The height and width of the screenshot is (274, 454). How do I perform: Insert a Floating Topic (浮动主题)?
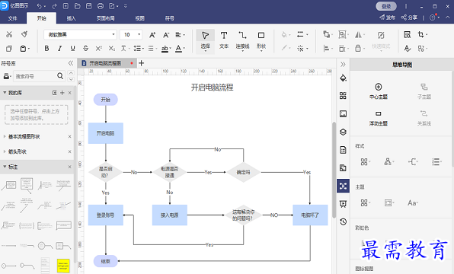pos(378,118)
